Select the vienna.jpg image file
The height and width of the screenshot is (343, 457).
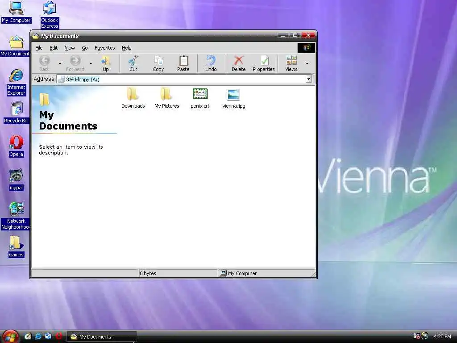(x=234, y=98)
